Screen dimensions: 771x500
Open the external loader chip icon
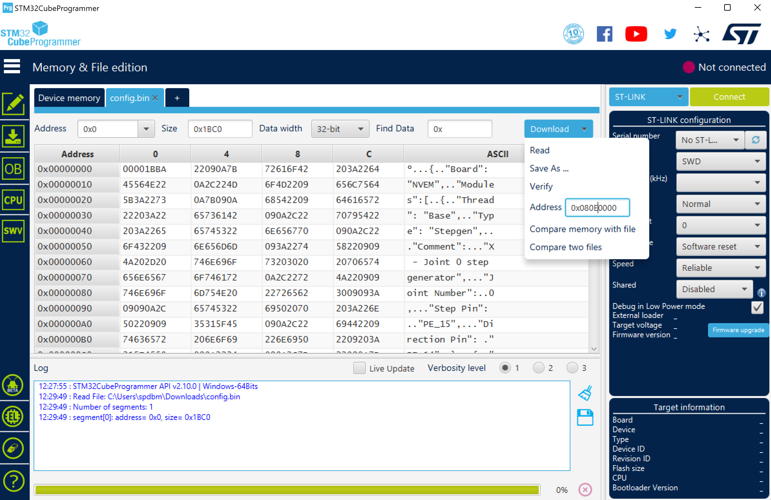pos(13,416)
